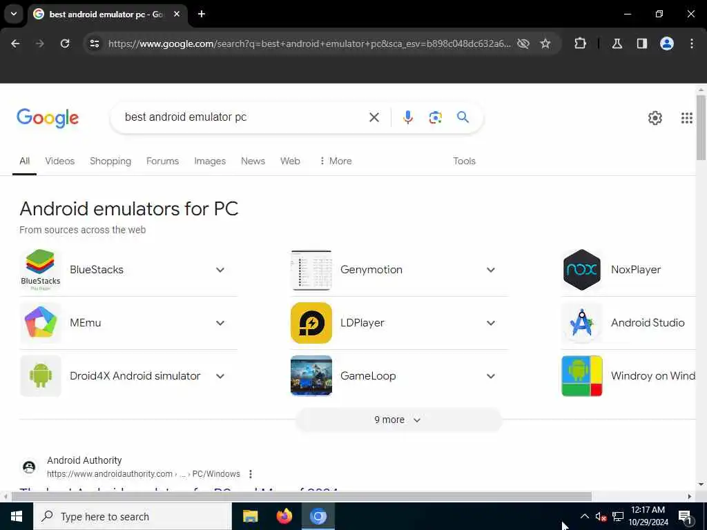The height and width of the screenshot is (530, 707).
Task: Open the NoxPlayer entry
Action: pos(636,270)
